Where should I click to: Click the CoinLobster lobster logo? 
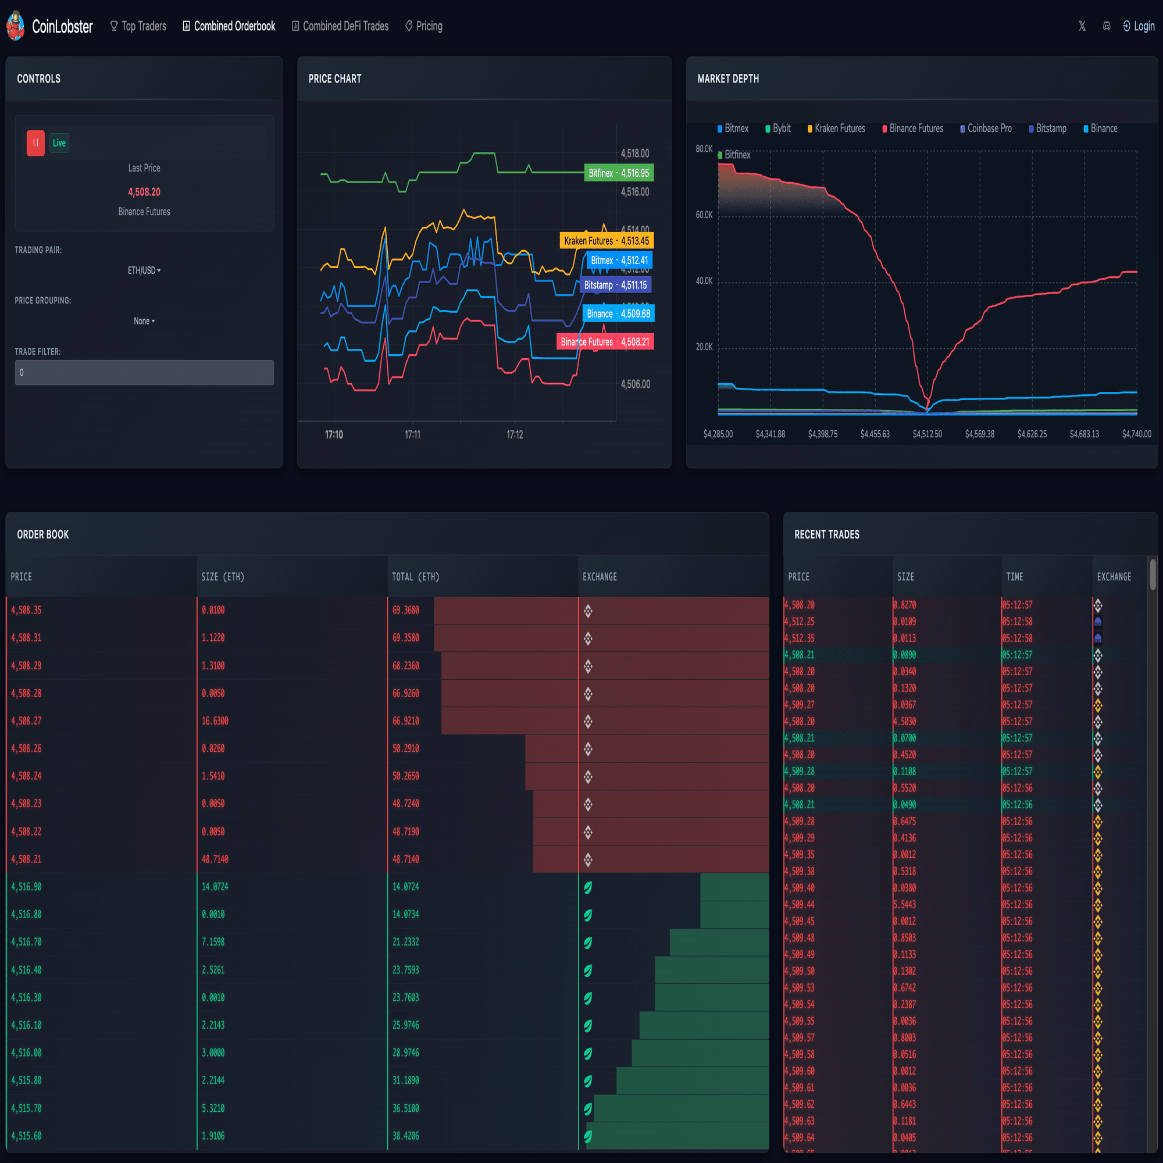[16, 26]
